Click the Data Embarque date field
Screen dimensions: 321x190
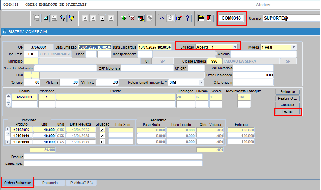(155, 47)
